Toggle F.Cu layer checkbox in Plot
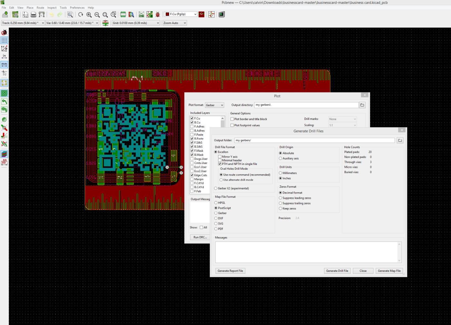This screenshot has height=325, width=451. 192,118
